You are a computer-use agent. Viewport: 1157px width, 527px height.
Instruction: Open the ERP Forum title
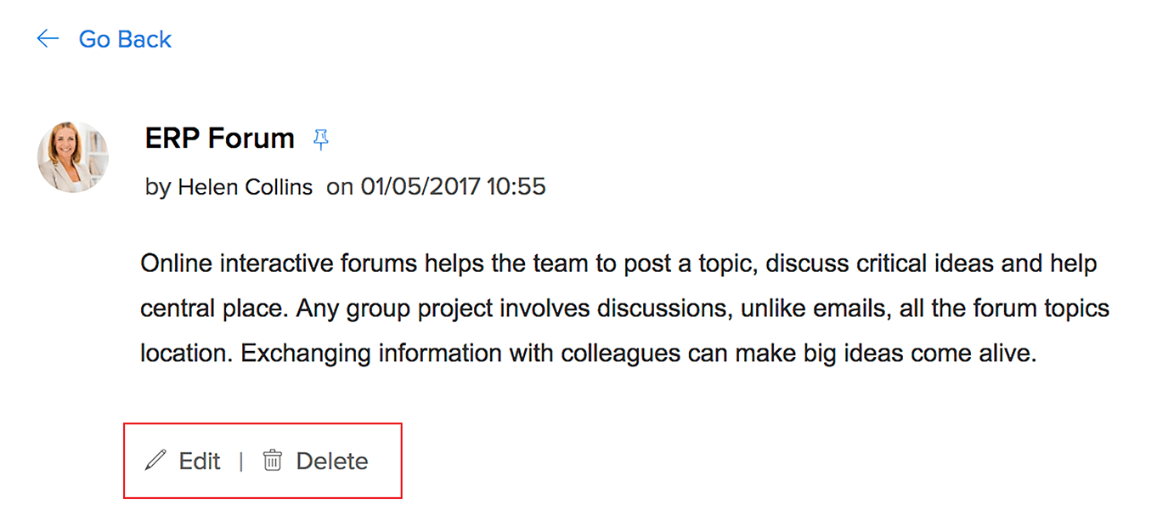pos(220,138)
